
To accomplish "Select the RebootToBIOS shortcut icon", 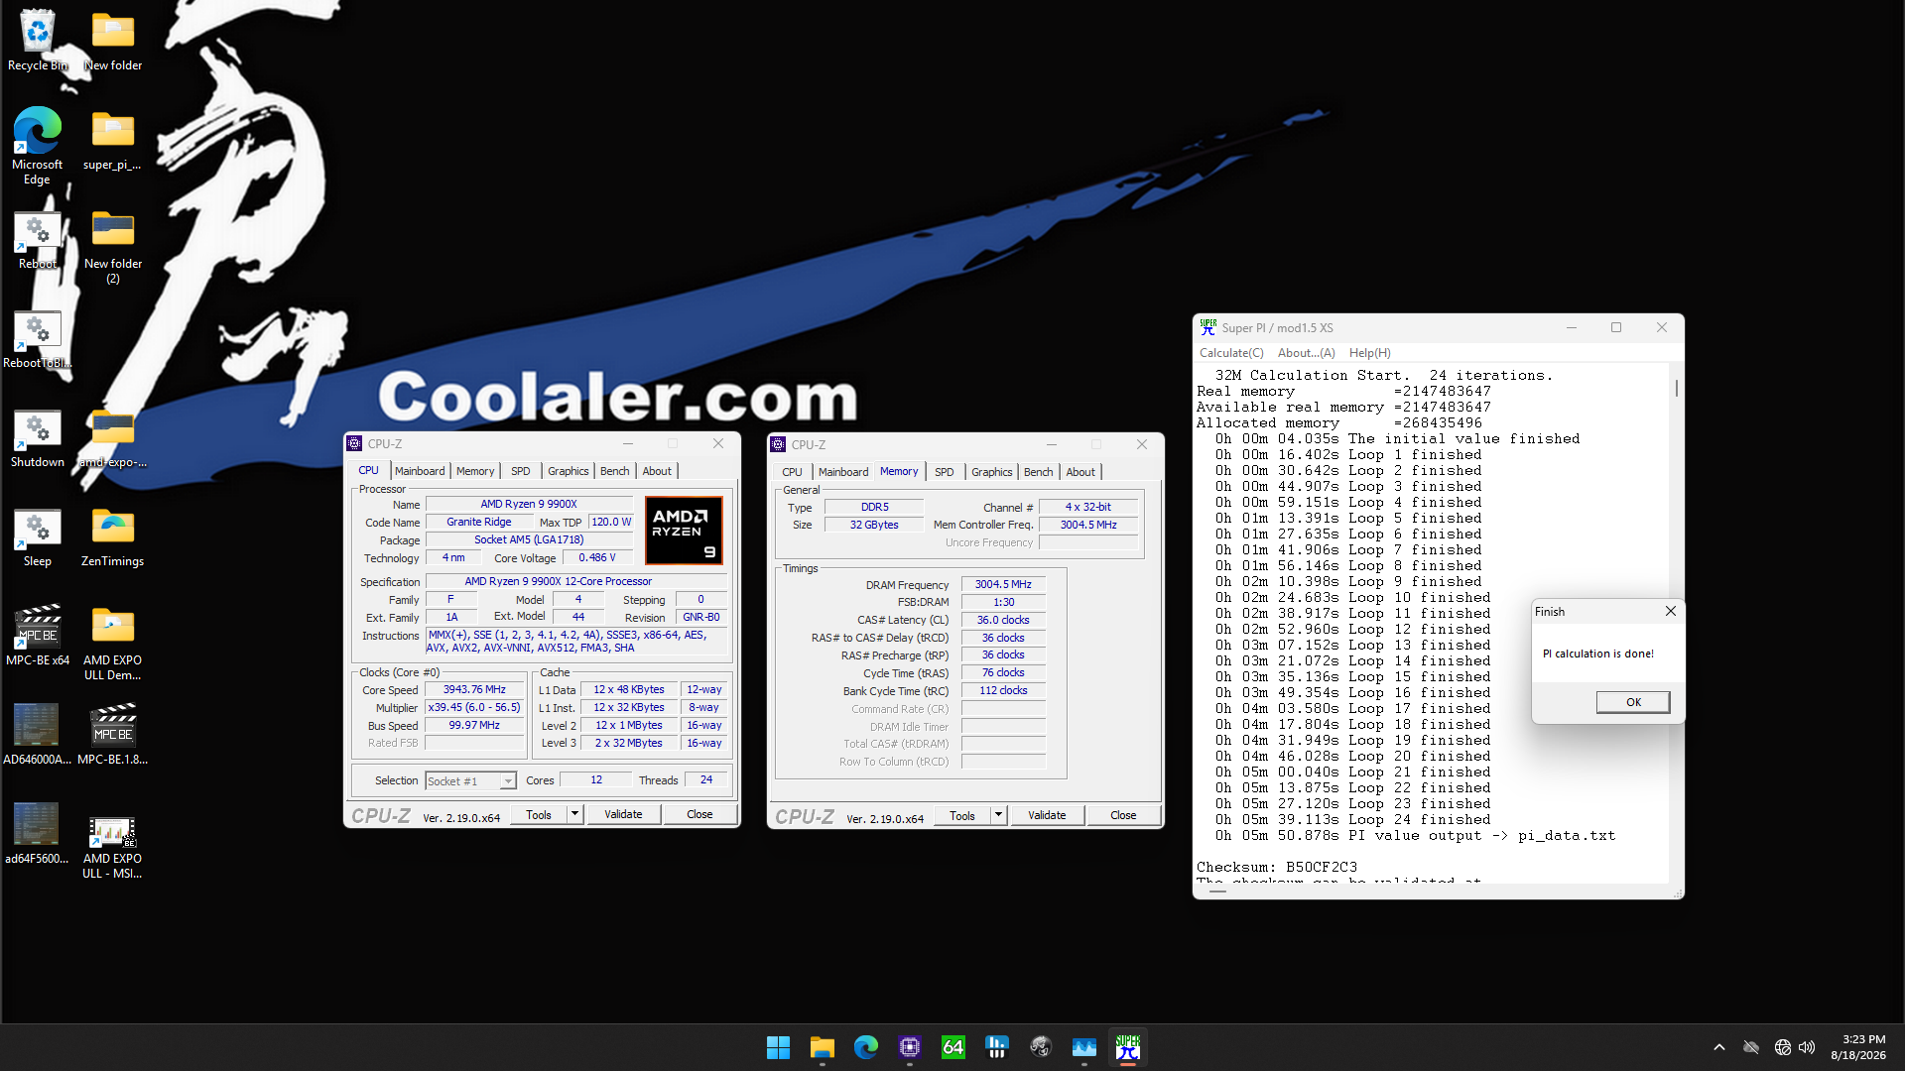I will [38, 338].
